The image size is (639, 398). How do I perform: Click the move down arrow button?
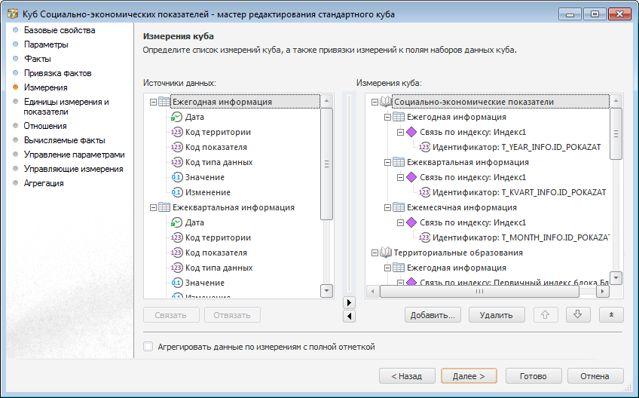point(578,315)
